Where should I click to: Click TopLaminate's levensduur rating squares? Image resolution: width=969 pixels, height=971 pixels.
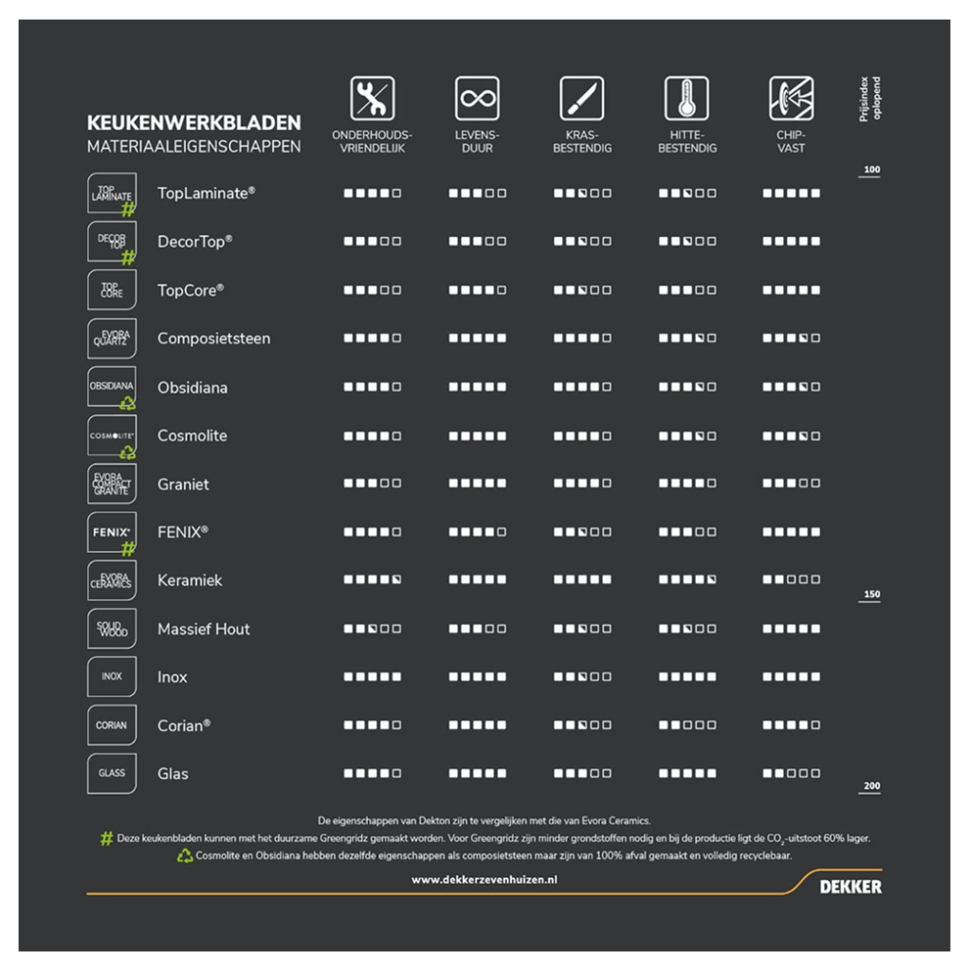pyautogui.click(x=477, y=193)
